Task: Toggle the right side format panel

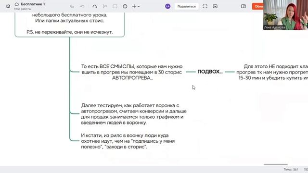Action: click(244, 6)
